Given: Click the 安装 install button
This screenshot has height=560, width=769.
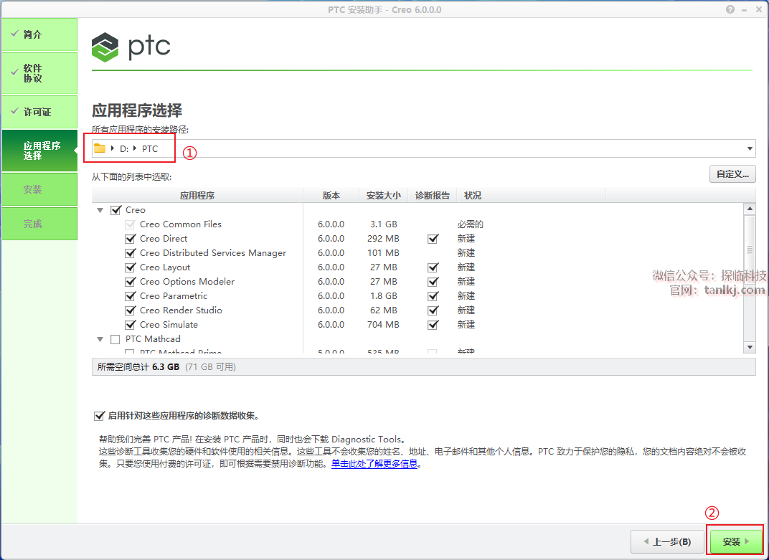Looking at the screenshot, I should 736,542.
